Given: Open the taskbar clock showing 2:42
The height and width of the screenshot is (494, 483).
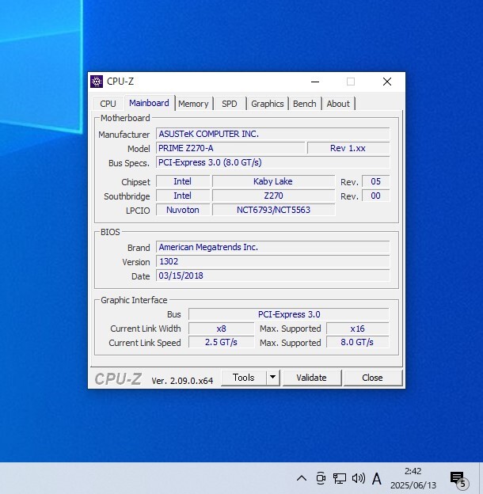Looking at the screenshot, I should [x=413, y=478].
